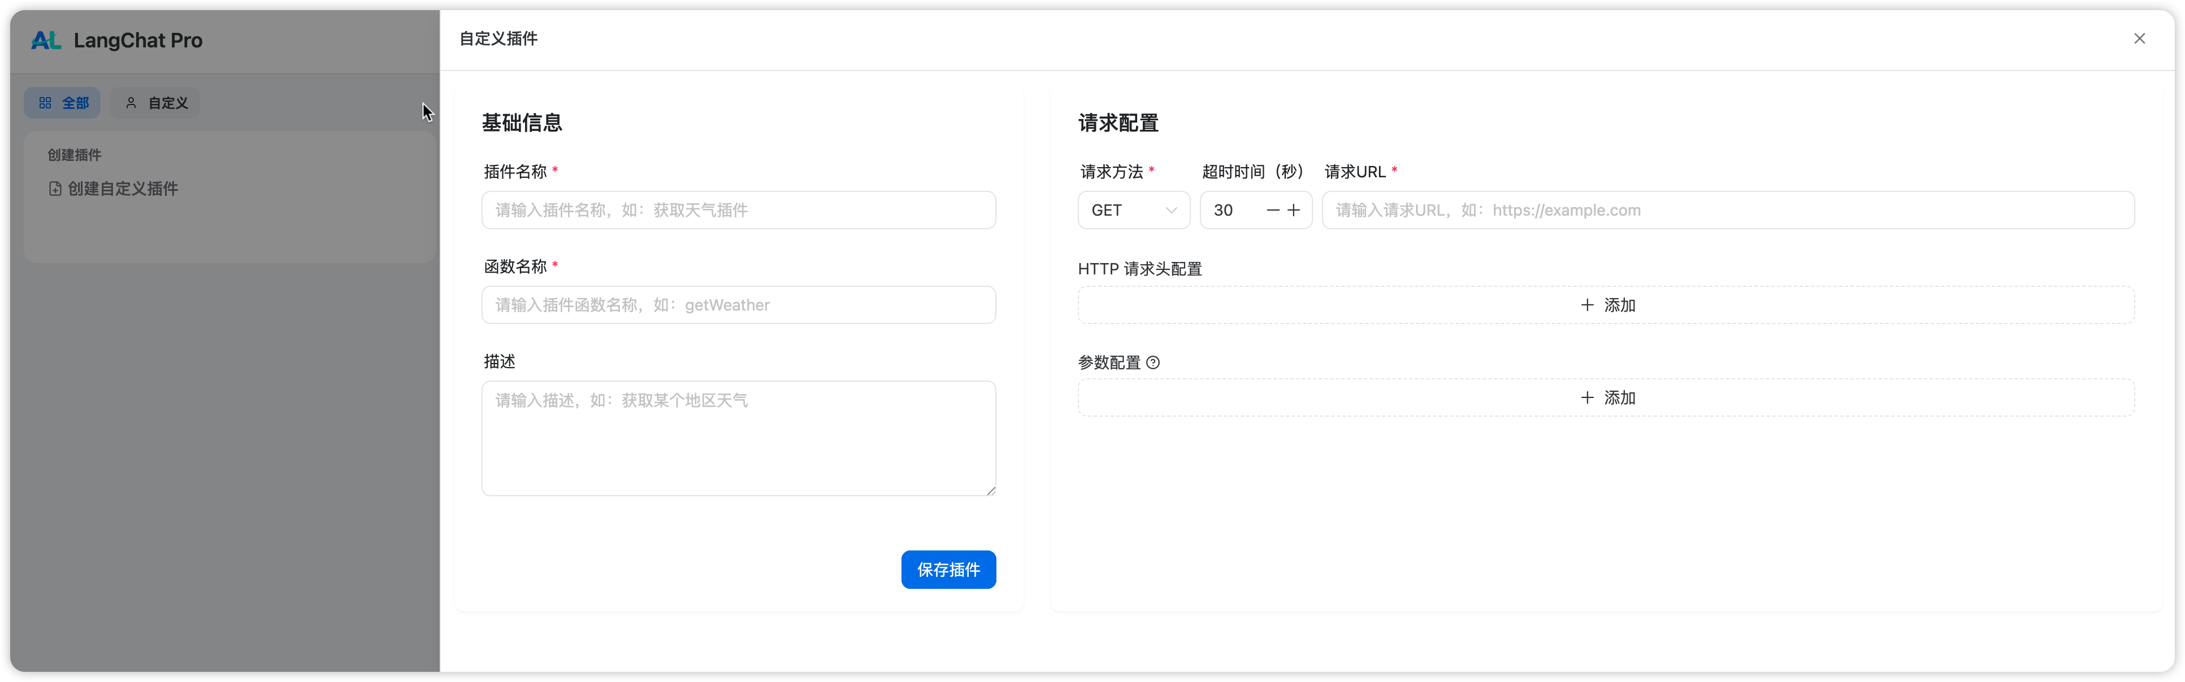
Task: Click the document icon beside 创建自定义插件
Action: [55, 189]
